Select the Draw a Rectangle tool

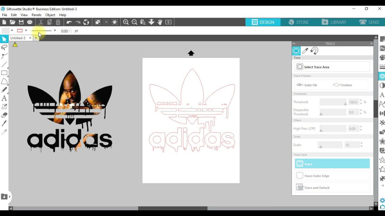[4, 73]
